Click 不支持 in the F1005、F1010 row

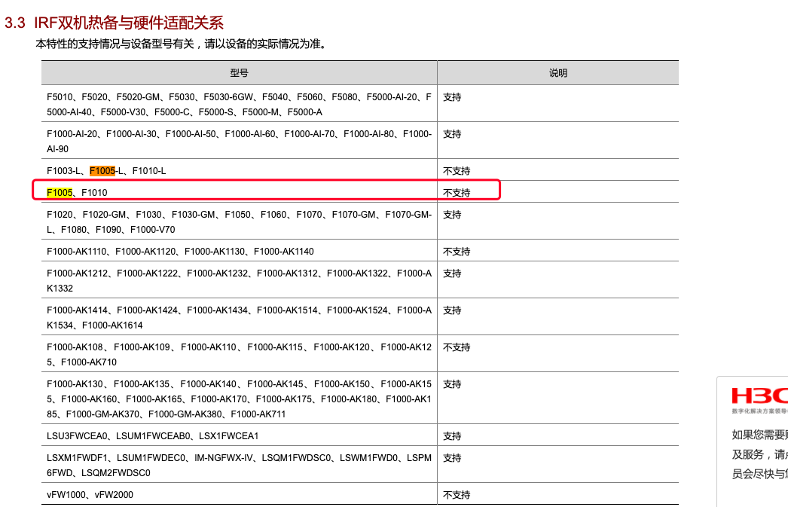[x=457, y=192]
